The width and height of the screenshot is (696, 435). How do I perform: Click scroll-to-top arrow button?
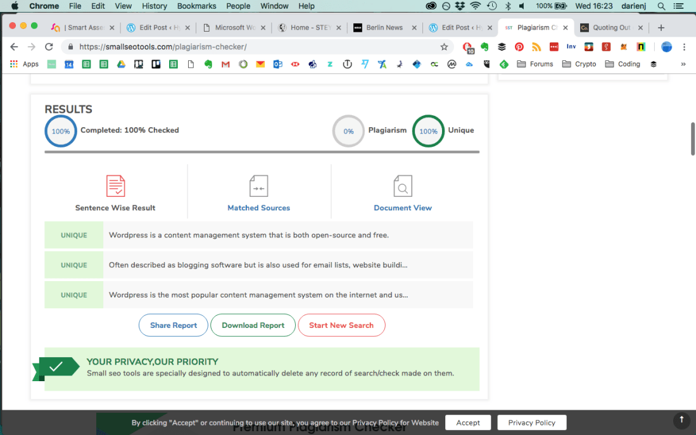[x=681, y=419]
